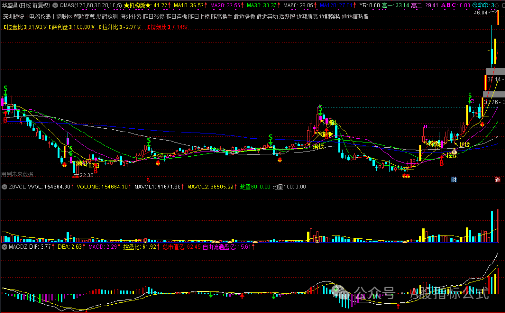Click the circled ② indicator icon
Viewport: 505px width, 313px height.
click(480, 6)
